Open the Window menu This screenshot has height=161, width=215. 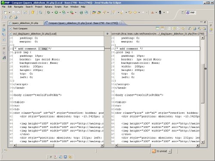(x=74, y=7)
